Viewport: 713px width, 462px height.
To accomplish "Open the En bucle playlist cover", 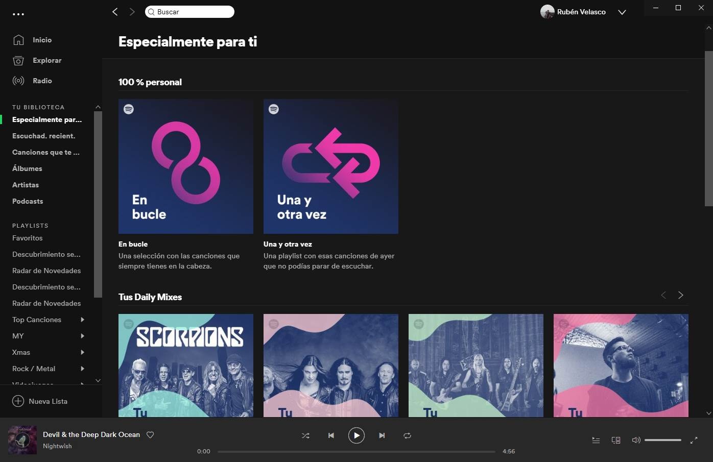I will (x=186, y=166).
